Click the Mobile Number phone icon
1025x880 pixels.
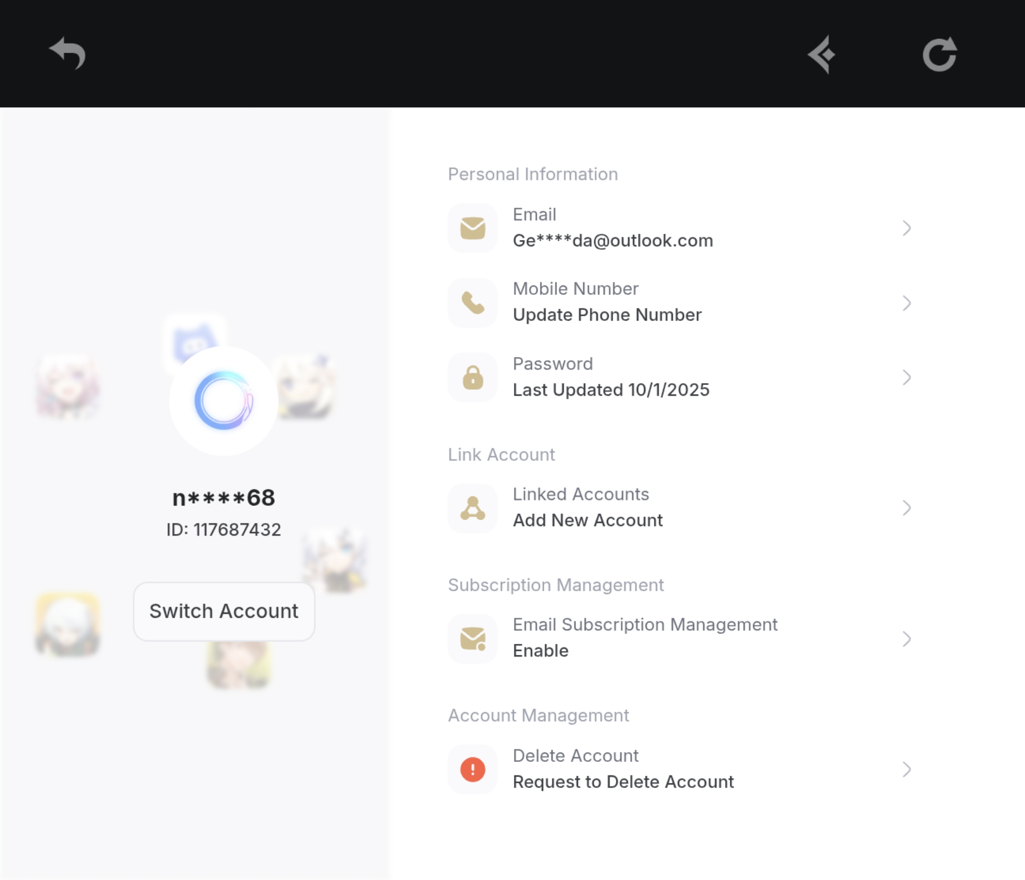click(473, 302)
